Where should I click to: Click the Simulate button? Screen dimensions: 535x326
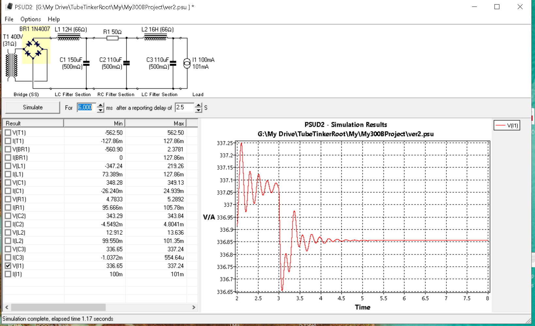pyautogui.click(x=33, y=107)
